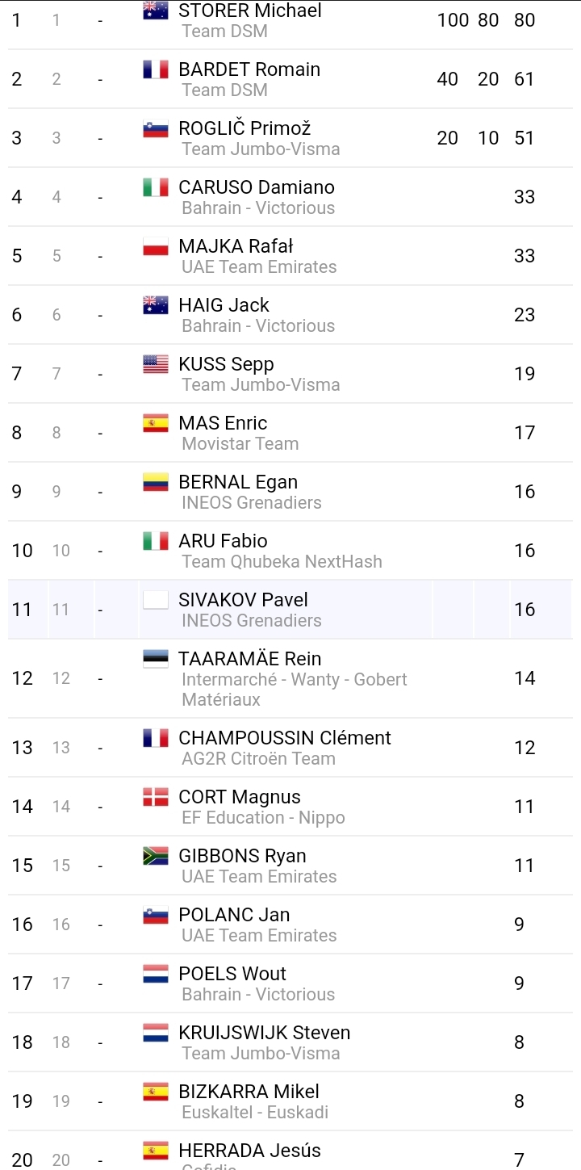This screenshot has height=1170, width=581.
Task: Open KRUIJSWIJK Steven's rider page
Action: coord(265,1033)
